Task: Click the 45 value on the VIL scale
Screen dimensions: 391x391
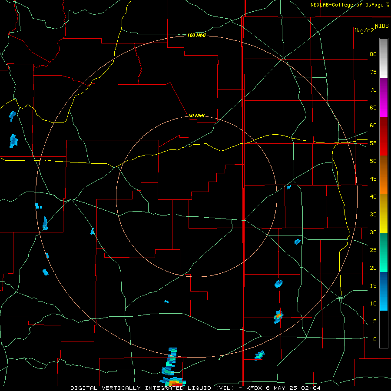Action: (x=373, y=179)
